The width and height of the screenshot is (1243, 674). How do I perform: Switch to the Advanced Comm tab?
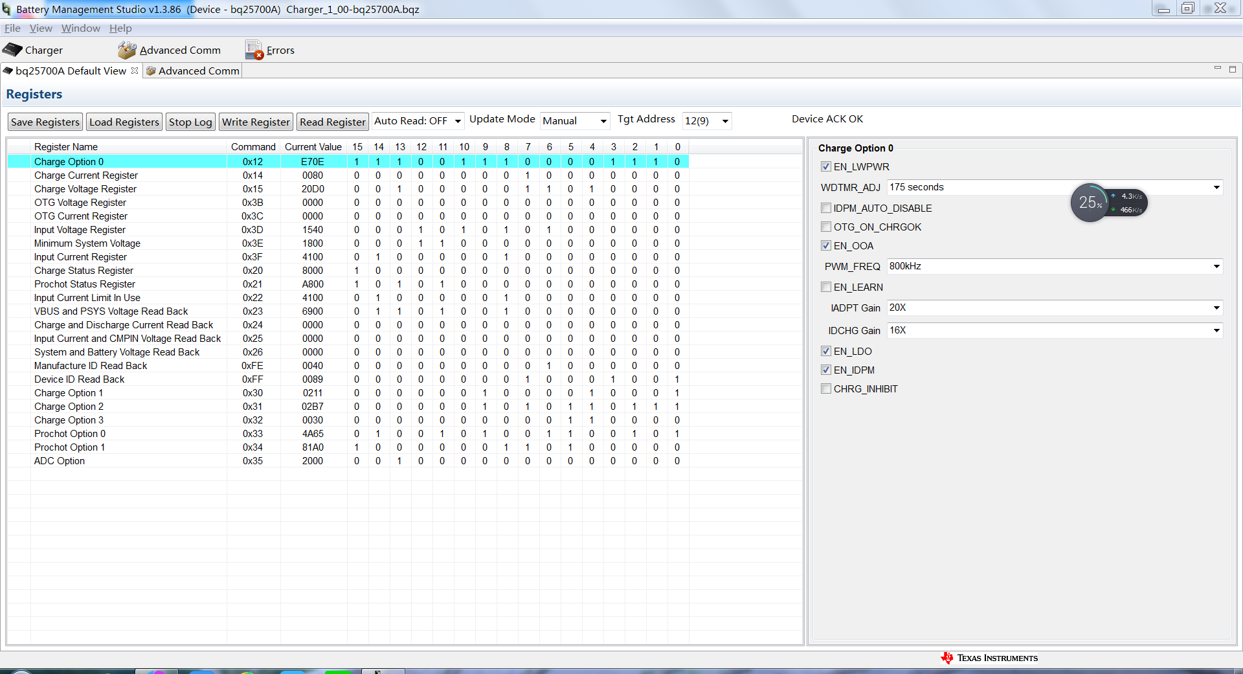[193, 71]
